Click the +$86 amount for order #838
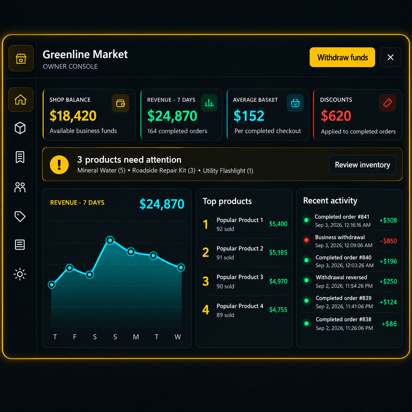 coord(389,324)
